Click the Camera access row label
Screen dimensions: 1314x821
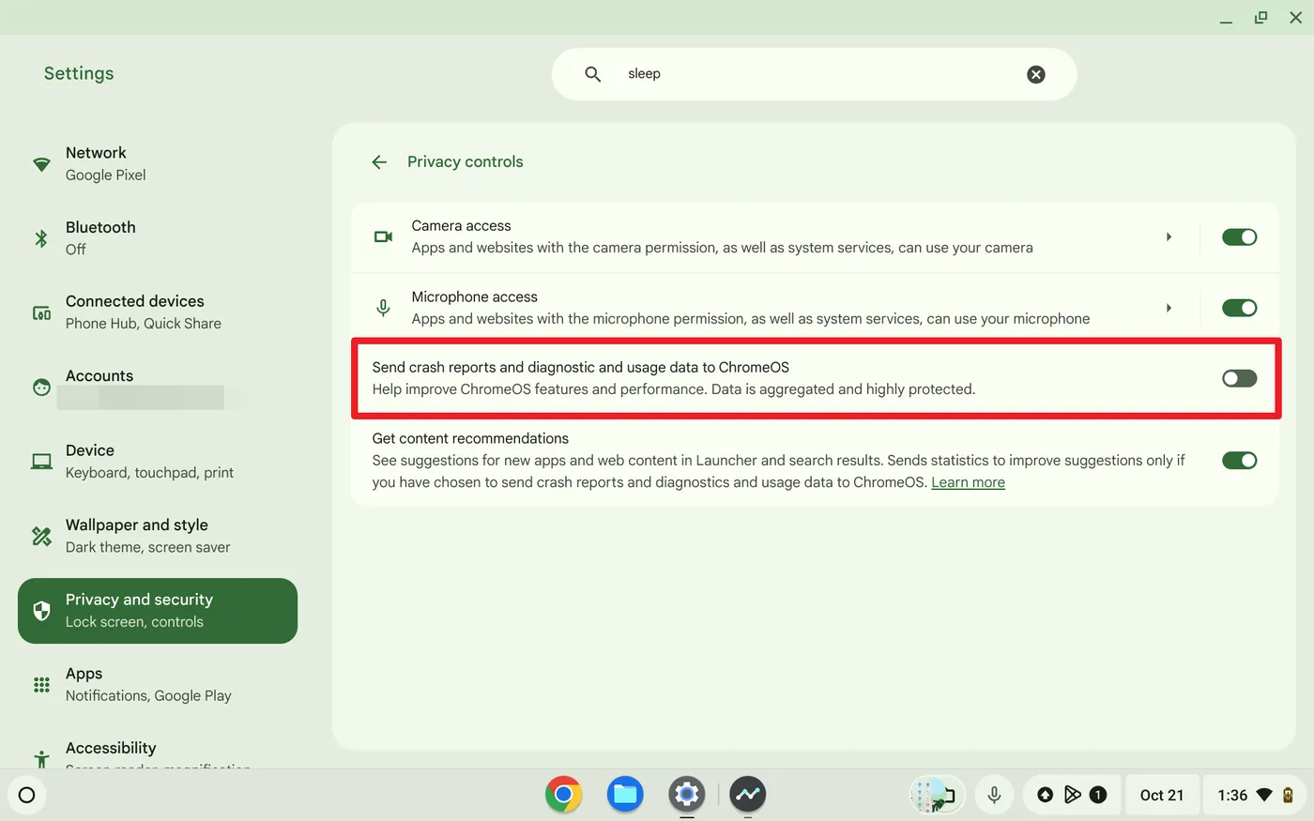point(461,225)
